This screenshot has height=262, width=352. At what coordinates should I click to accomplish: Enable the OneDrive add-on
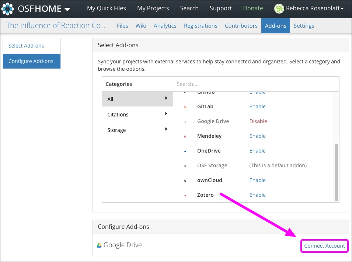(x=257, y=151)
